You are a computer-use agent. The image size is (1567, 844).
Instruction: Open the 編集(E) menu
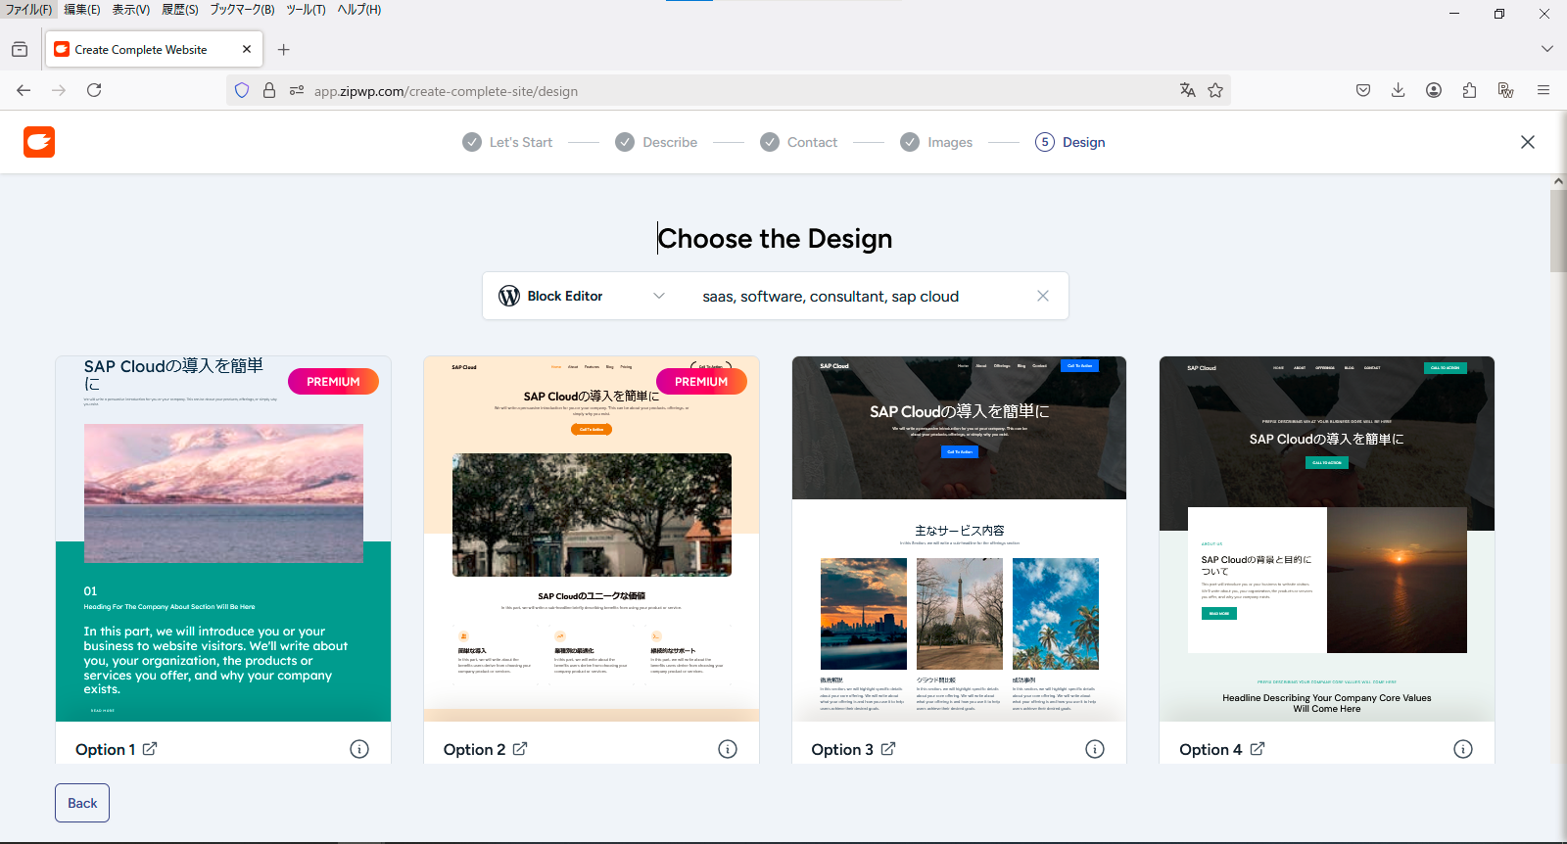point(82,9)
